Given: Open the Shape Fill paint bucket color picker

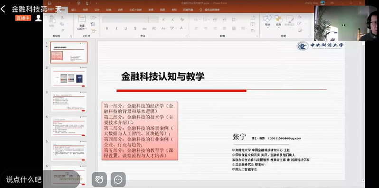Looking at the screenshot, I should 300,17.
